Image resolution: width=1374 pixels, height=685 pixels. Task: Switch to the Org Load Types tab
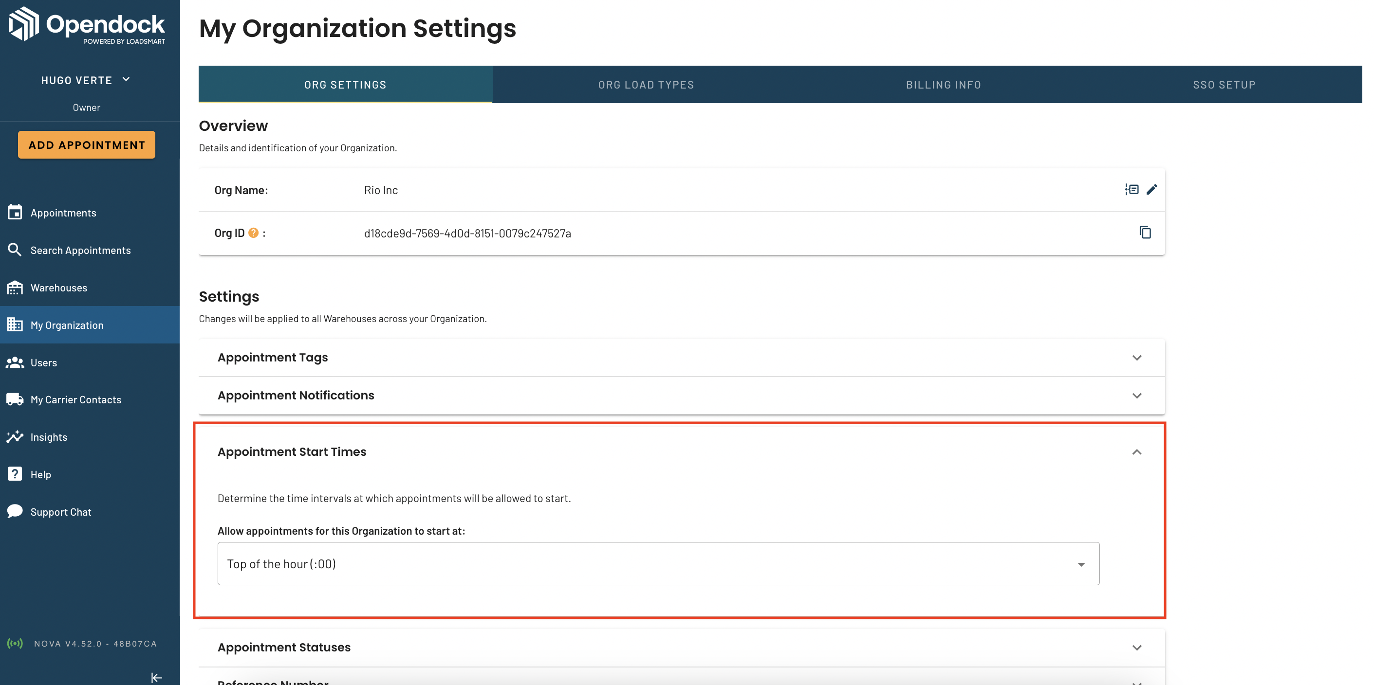pos(646,84)
